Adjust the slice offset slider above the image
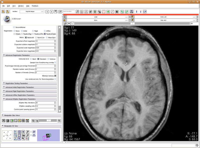The image size is (200, 148). [x=132, y=23]
